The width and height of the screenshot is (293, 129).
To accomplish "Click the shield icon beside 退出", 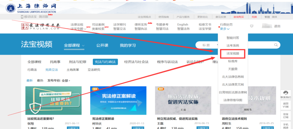I will [252, 26].
